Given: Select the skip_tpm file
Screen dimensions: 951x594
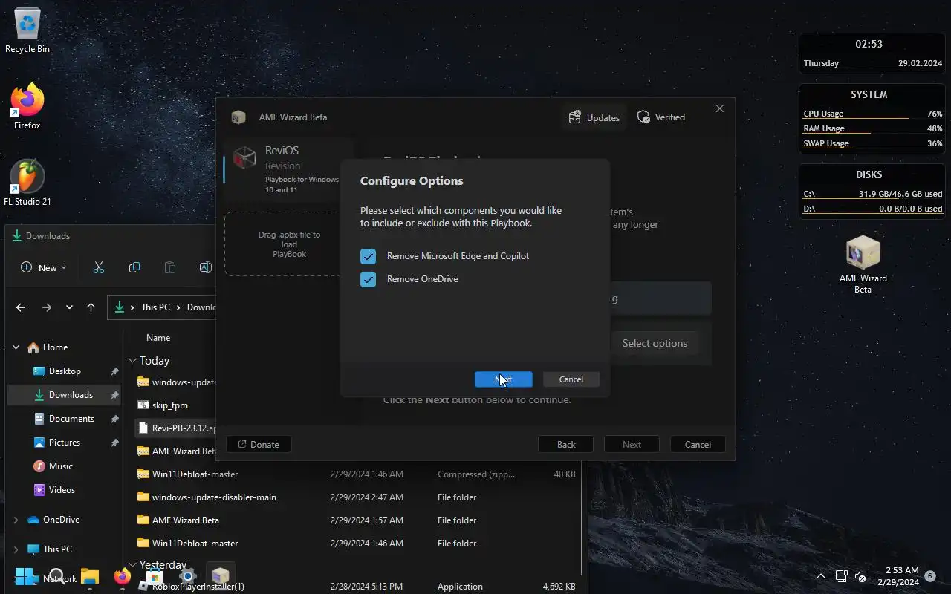Looking at the screenshot, I should (x=170, y=405).
